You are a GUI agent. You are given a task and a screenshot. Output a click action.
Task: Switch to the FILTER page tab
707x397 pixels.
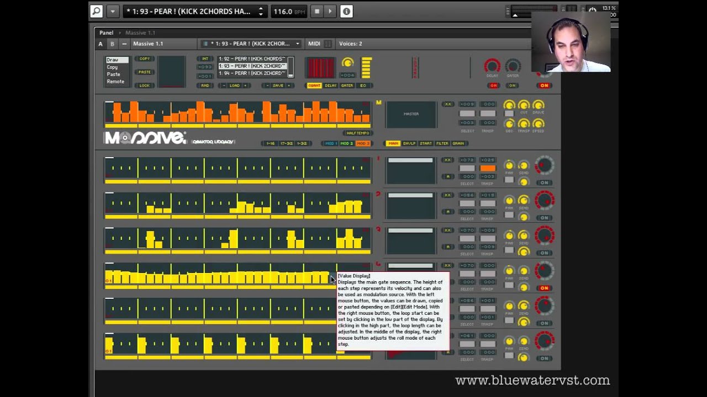[x=442, y=143]
